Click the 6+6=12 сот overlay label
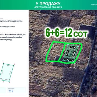 point(67,33)
